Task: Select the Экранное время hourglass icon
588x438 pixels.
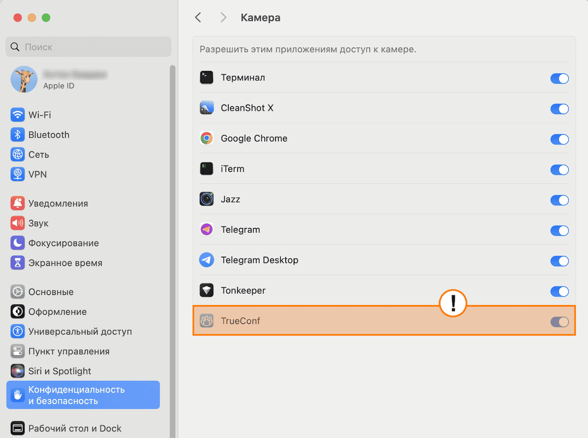Action: [18, 263]
